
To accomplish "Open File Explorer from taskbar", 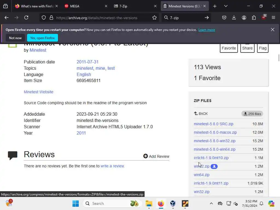I will [x=149, y=203].
